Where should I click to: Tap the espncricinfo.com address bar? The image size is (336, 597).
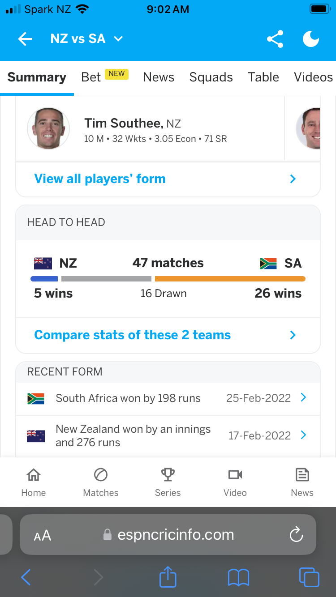[176, 535]
